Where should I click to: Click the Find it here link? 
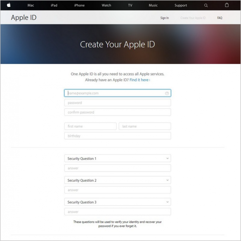[x=140, y=80]
